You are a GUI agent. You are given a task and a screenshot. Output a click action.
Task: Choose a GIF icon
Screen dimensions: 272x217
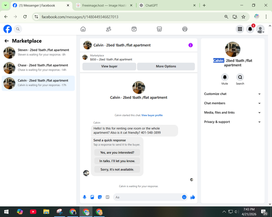[x=107, y=197]
